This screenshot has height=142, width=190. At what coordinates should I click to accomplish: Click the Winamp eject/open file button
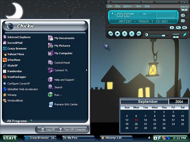point(172,28)
